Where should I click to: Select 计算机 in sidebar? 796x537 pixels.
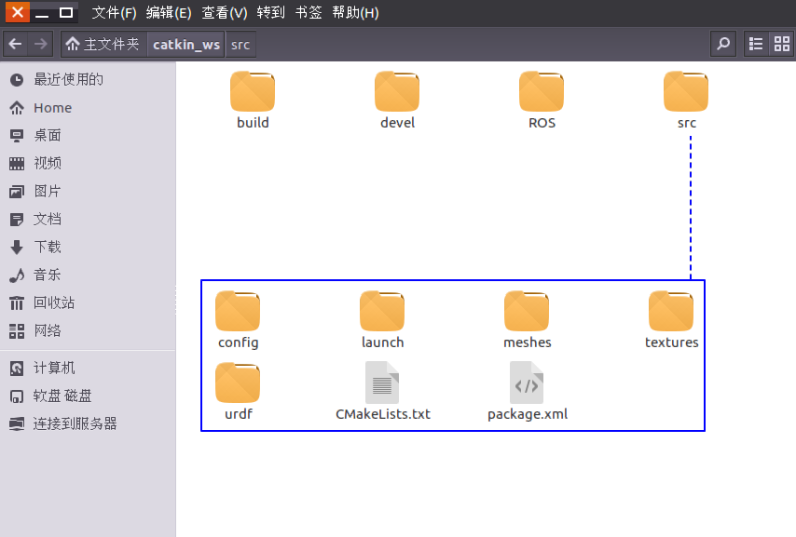click(88, 369)
